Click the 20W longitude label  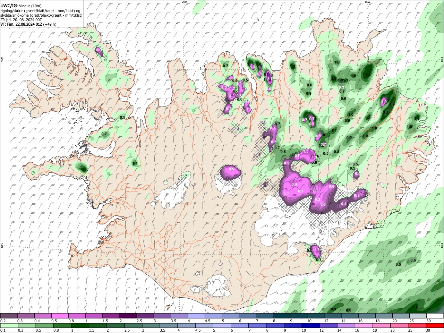pyautogui.click(x=185, y=2)
